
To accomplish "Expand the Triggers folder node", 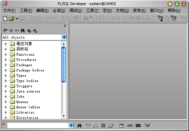I will (x=6, y=86).
